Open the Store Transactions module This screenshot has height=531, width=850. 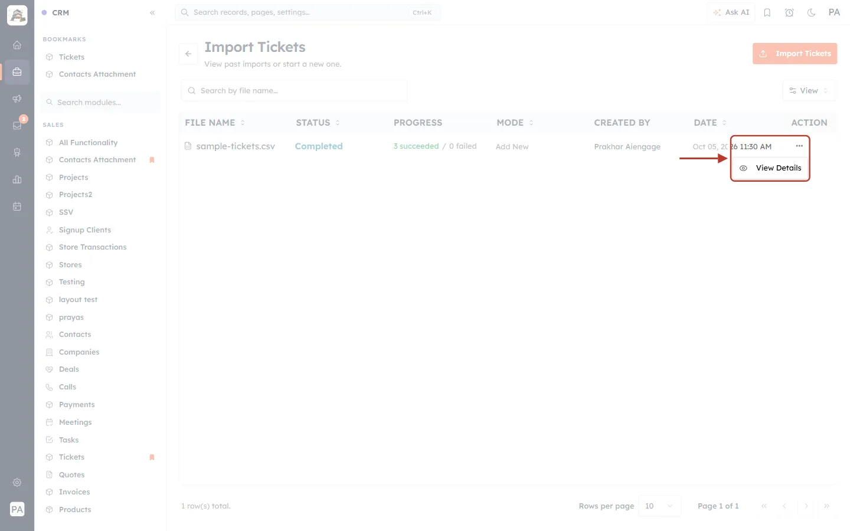point(93,247)
